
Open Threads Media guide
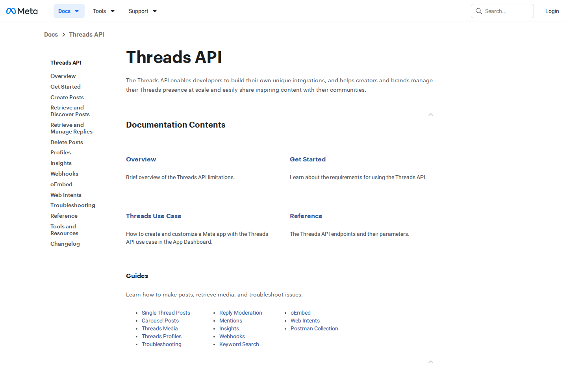[x=160, y=328]
